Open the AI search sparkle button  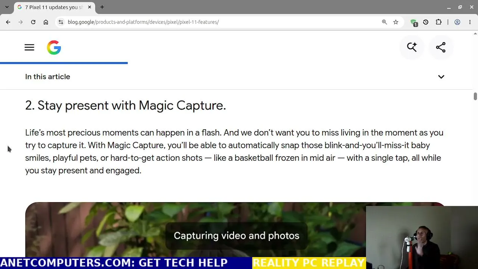pos(412,47)
